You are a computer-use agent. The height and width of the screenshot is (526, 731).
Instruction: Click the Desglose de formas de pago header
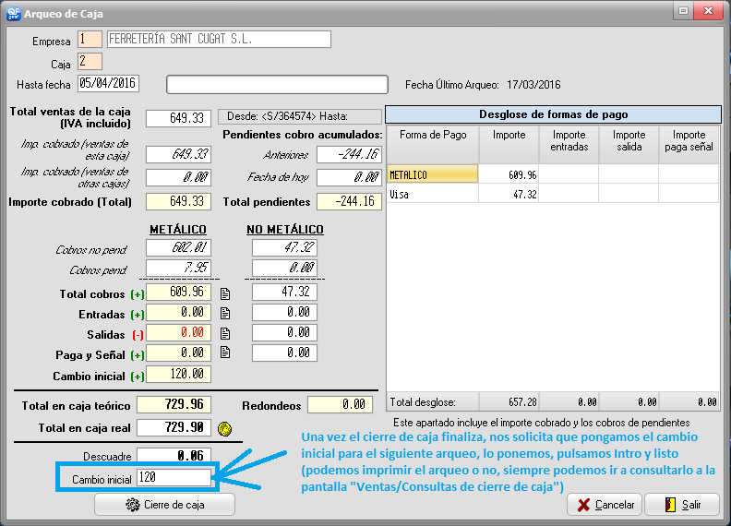[x=554, y=114]
